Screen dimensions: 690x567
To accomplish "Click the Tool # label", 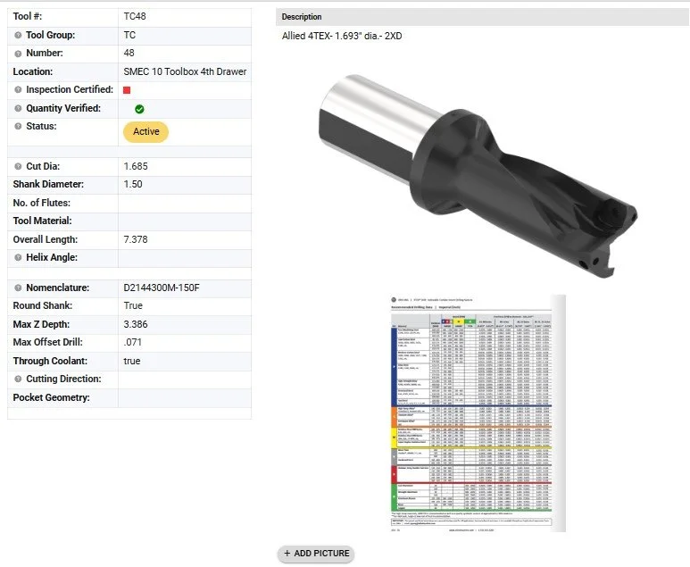I will [28, 16].
